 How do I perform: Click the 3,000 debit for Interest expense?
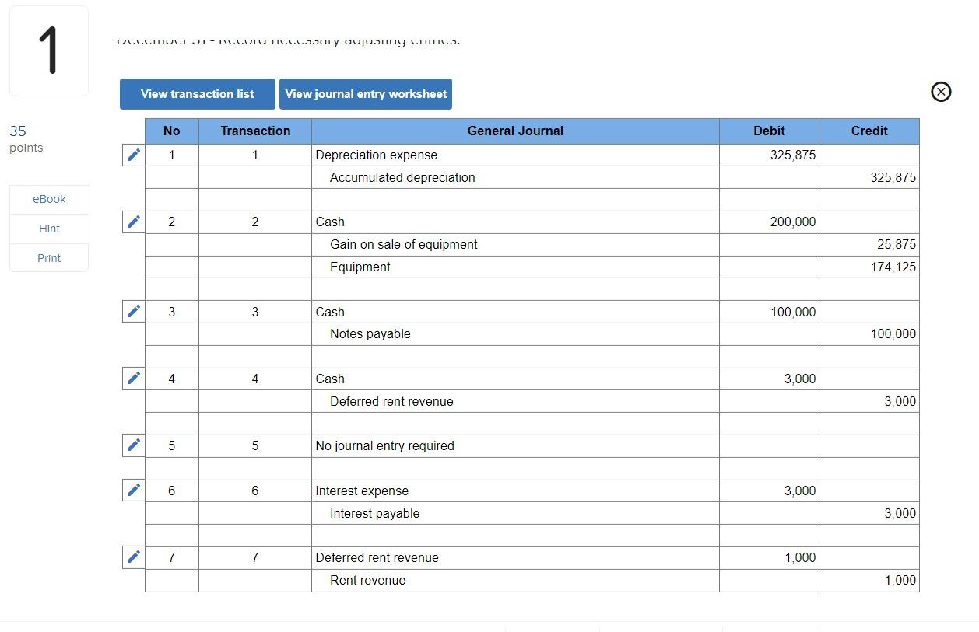(800, 491)
